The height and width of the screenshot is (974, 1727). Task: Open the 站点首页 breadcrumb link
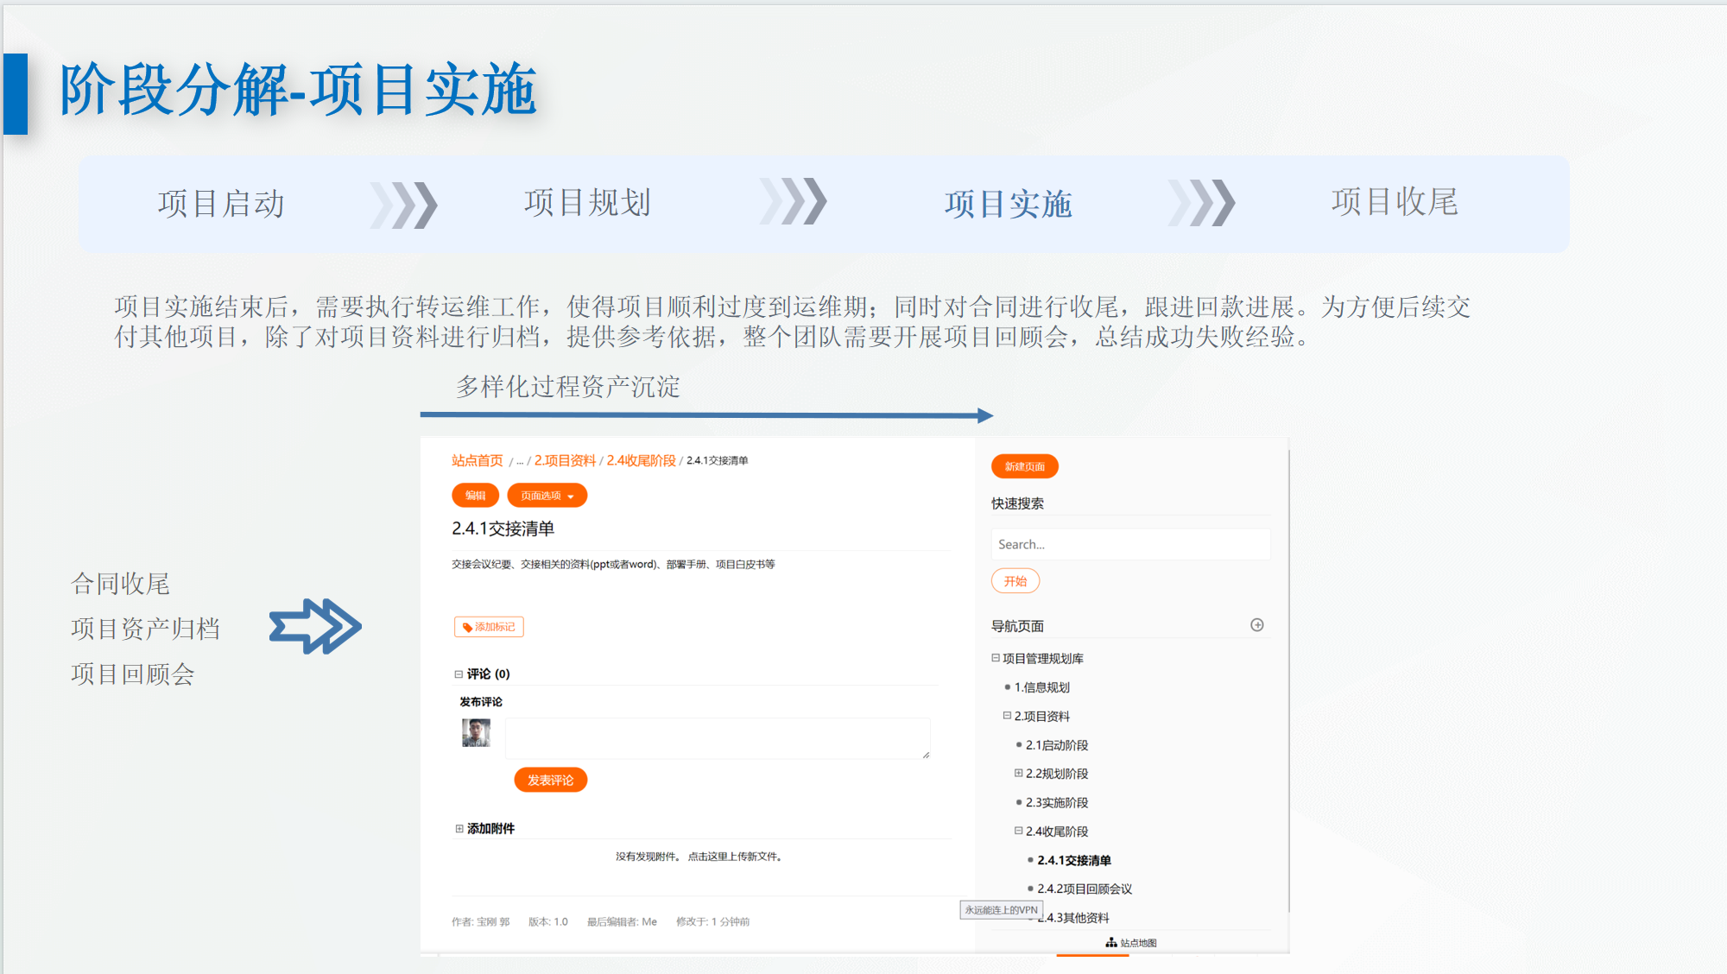click(477, 461)
